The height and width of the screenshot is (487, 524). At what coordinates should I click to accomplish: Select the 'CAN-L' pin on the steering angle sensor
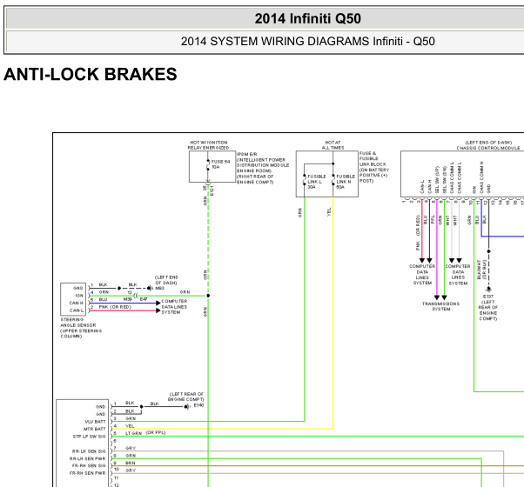77,310
